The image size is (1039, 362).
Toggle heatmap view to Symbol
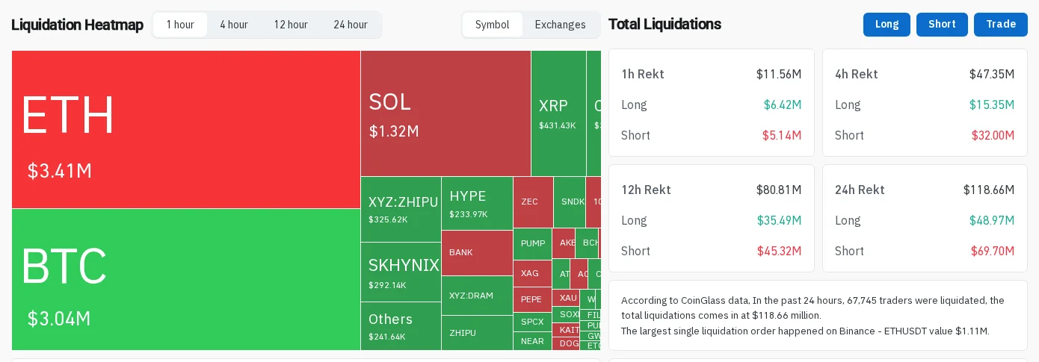[493, 25]
